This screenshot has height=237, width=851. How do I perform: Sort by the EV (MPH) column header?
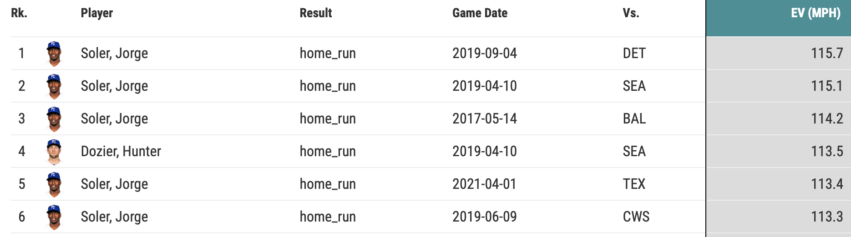tap(815, 13)
